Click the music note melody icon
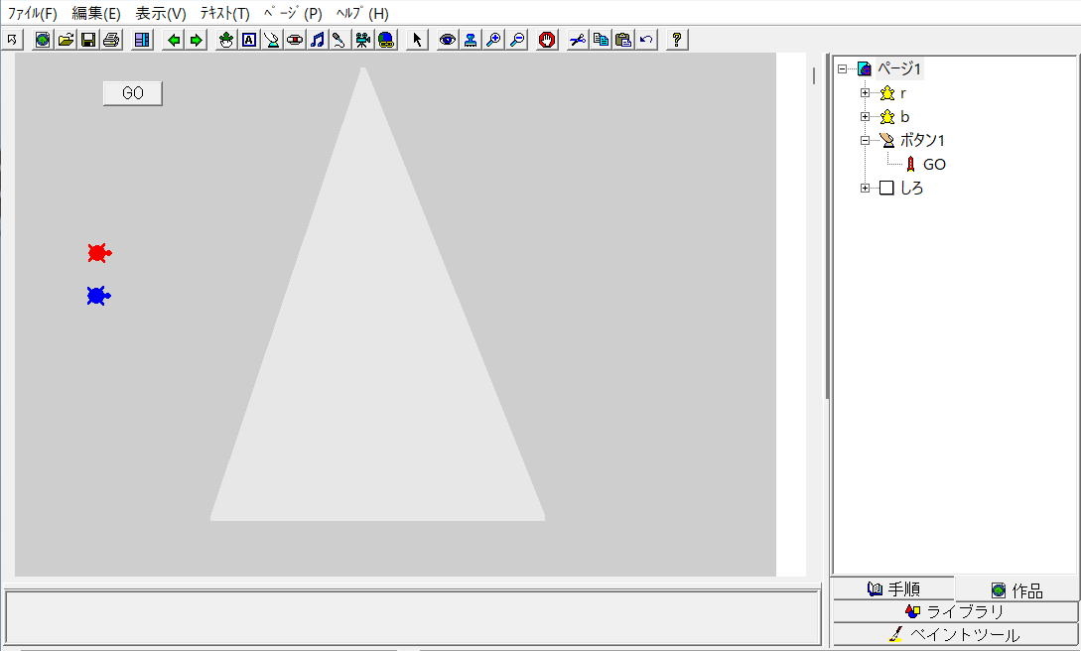 point(317,40)
